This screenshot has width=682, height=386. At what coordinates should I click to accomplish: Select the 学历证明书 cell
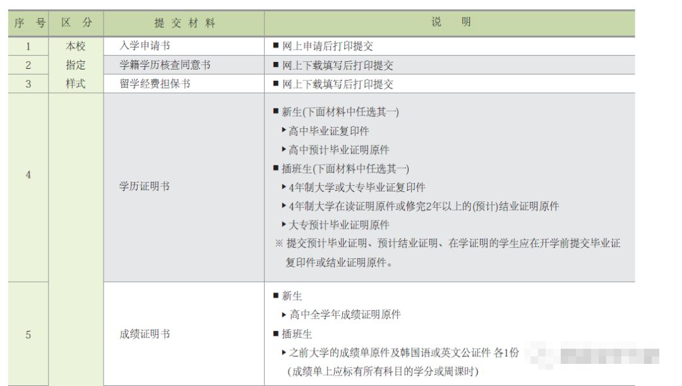coord(145,187)
